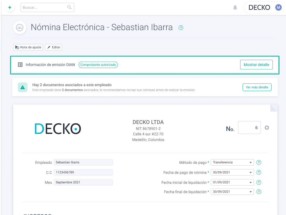Click the search magnifier icon
Image resolution: width=286 pixels, height=215 pixels.
(69, 7)
